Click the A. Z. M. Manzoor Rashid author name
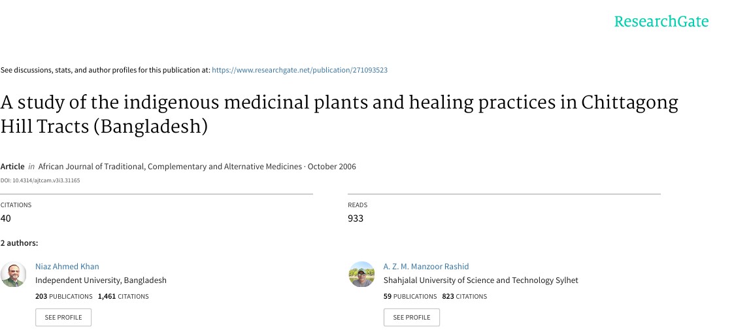Image resolution: width=734 pixels, height=334 pixels. pos(425,267)
